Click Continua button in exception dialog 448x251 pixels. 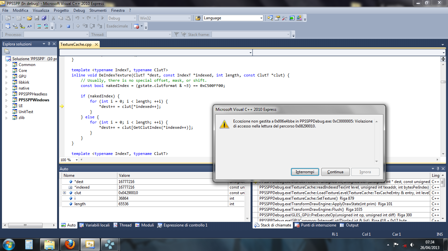pyautogui.click(x=335, y=172)
